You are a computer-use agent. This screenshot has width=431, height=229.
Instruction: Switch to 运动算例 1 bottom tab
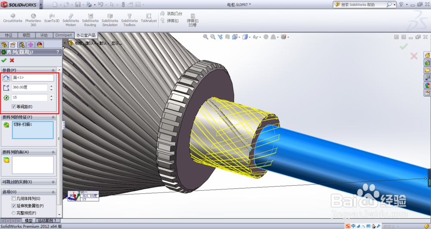[x=47, y=220]
